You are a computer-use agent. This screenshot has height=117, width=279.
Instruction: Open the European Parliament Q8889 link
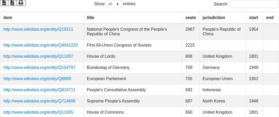pyautogui.click(x=37, y=79)
